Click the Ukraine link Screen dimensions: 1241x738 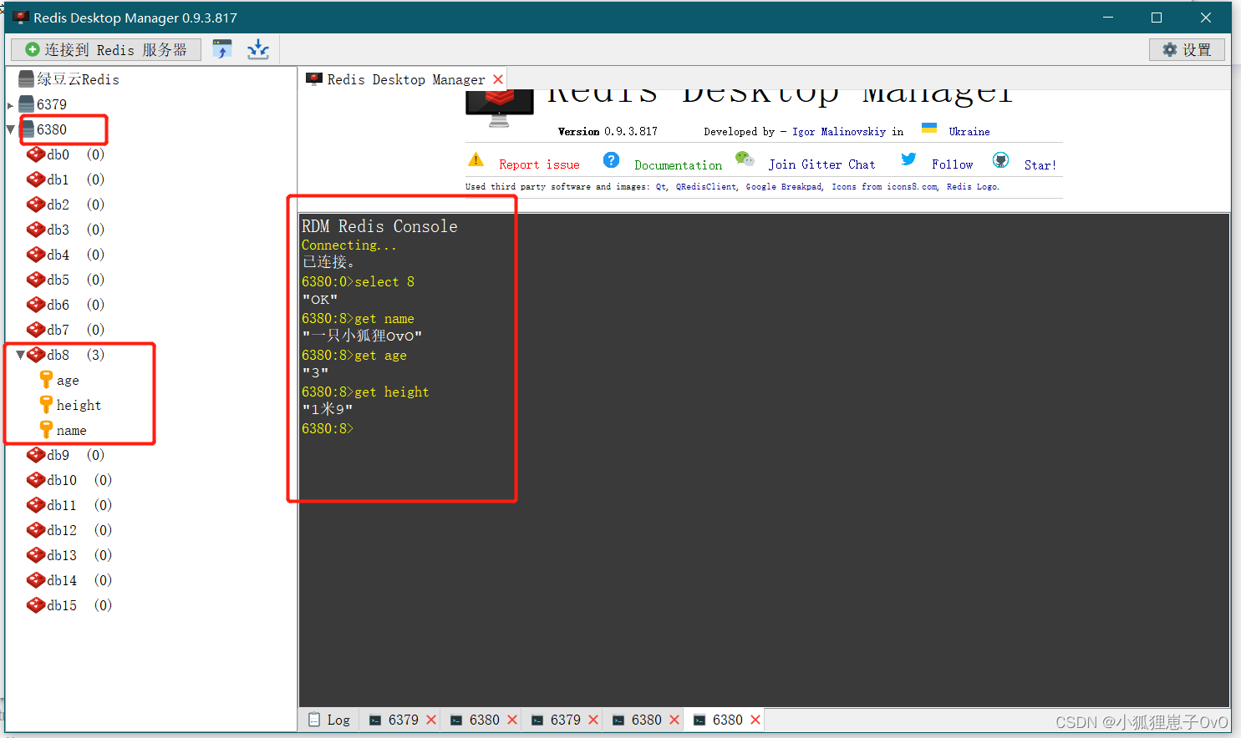click(969, 132)
